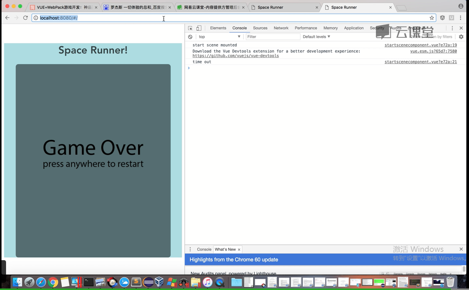Switch to the Performance tab
469x290 pixels.
[306, 28]
